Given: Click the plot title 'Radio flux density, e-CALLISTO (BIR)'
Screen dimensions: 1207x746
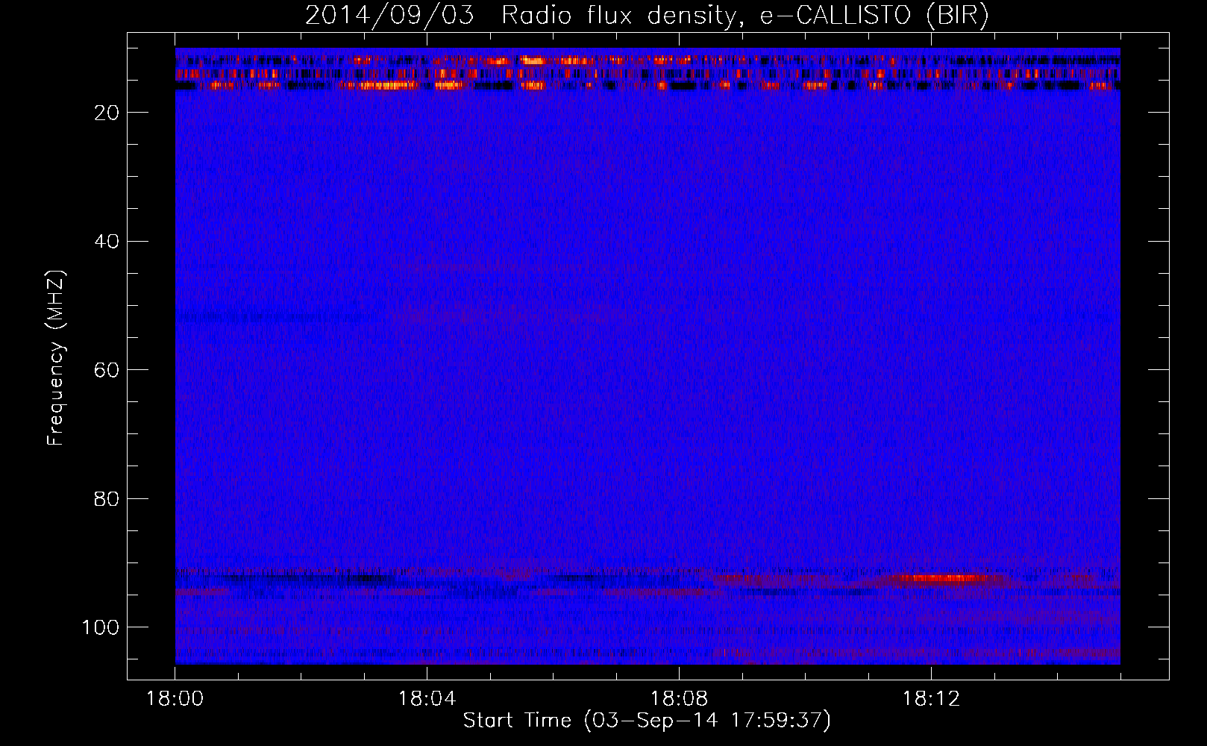Looking at the screenshot, I should coord(744,16).
